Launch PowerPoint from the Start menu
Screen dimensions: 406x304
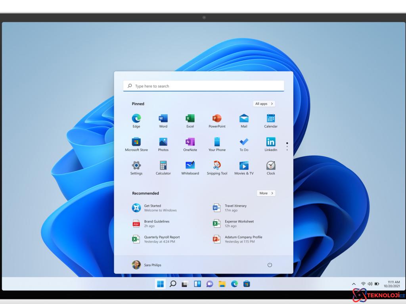pos(217,118)
